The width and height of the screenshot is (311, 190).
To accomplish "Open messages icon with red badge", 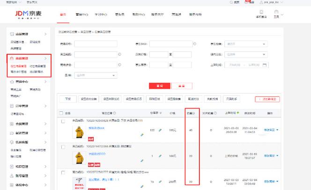I will 246,2.
